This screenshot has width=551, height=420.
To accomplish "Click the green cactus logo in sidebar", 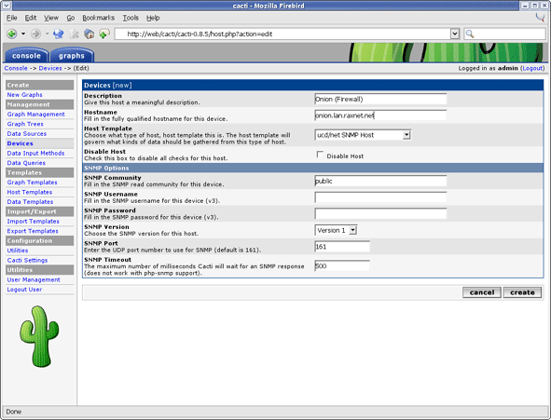I will pyautogui.click(x=39, y=336).
